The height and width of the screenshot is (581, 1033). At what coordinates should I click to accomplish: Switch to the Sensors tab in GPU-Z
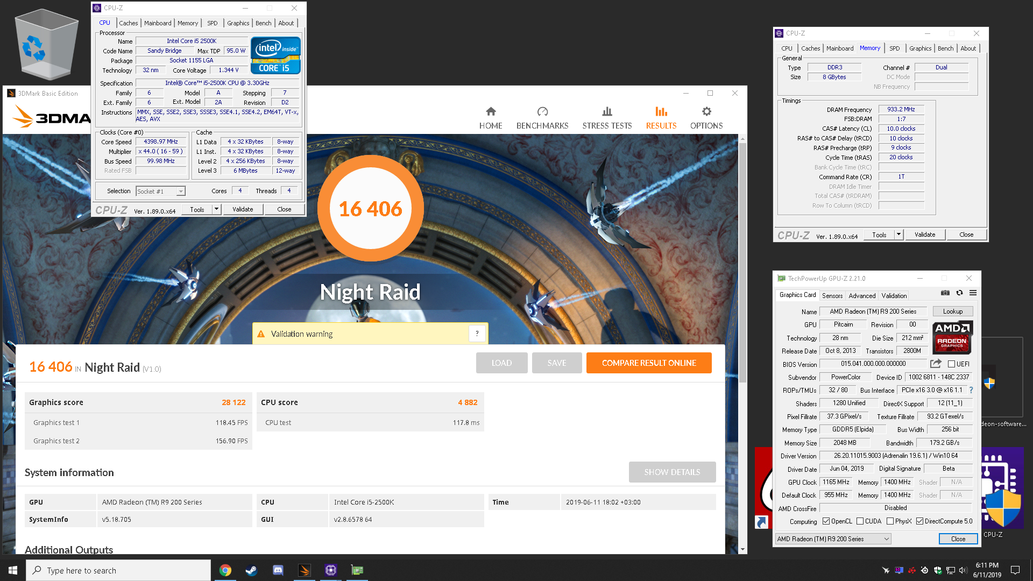(832, 296)
